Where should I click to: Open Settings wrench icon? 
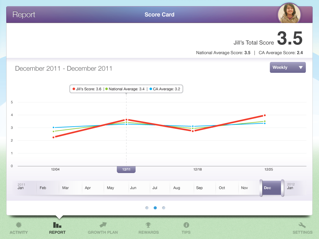(302, 225)
